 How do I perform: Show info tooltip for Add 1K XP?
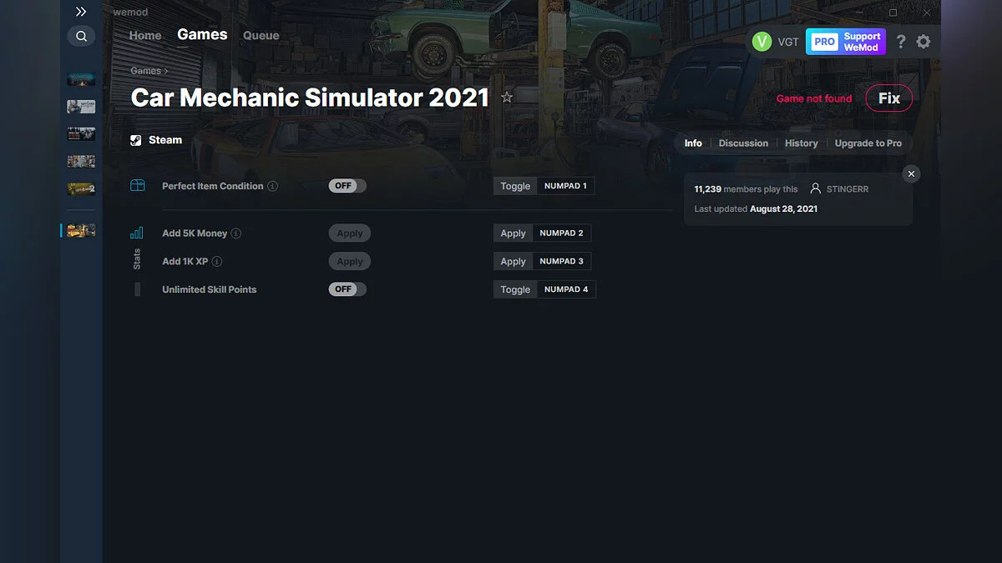[x=216, y=261]
